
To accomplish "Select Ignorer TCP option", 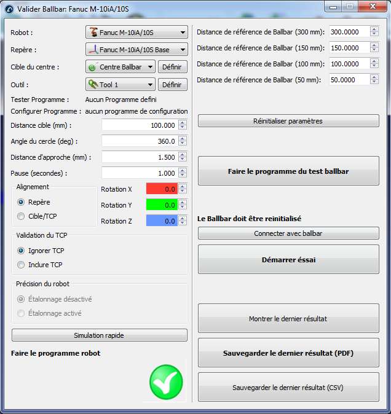I will 22,251.
